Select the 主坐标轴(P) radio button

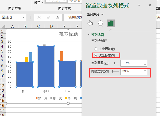96,49
